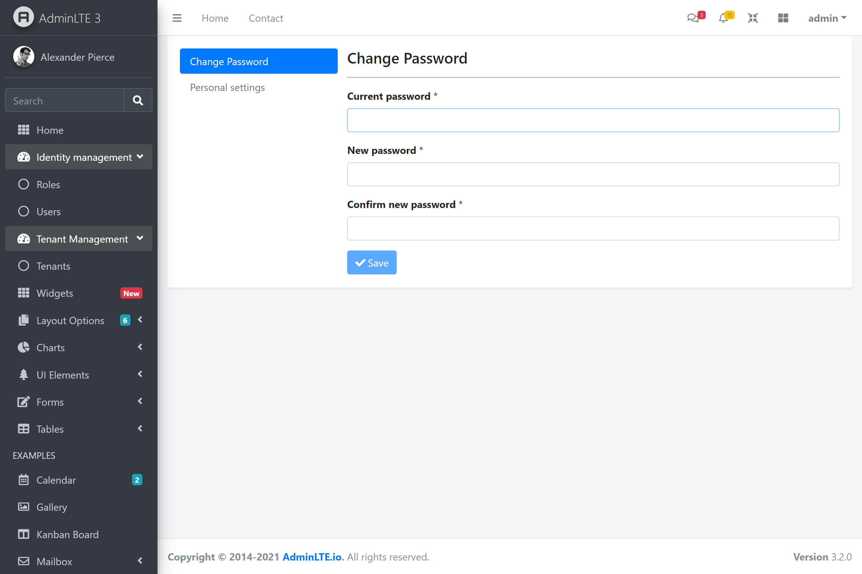Open the admin user dropdown

click(827, 18)
